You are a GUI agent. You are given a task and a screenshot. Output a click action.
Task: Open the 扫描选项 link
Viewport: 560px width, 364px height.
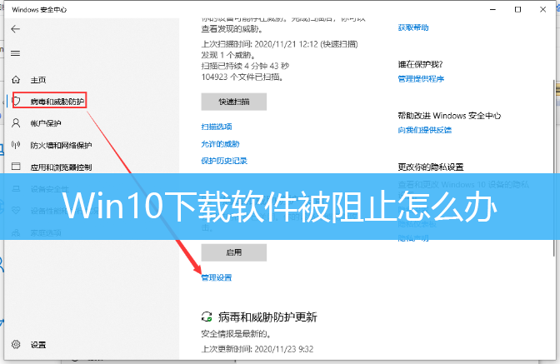pyautogui.click(x=216, y=127)
